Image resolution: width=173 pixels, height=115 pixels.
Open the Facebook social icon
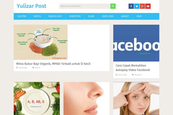tap(131, 6)
